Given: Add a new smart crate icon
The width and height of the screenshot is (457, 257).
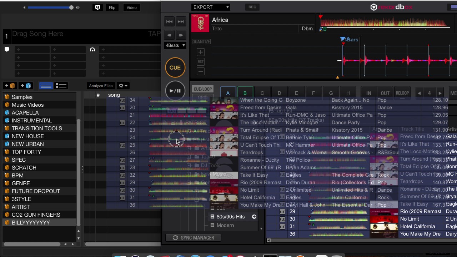Looking at the screenshot, I should (x=26, y=86).
